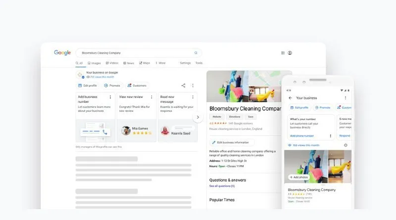Image resolution: width=396 pixels, height=220 pixels.
Task: Click the cleaning supplies photo in knowledge panel
Action: tap(227, 87)
